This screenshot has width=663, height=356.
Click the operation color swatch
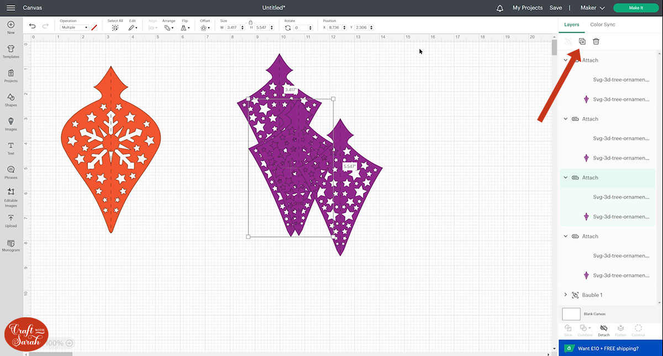(94, 27)
